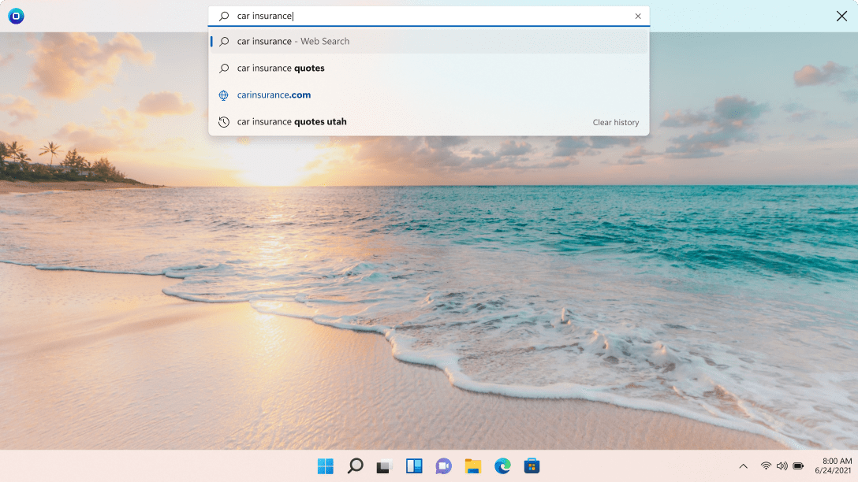The image size is (858, 482).
Task: Expand hidden system tray icons
Action: [742, 466]
